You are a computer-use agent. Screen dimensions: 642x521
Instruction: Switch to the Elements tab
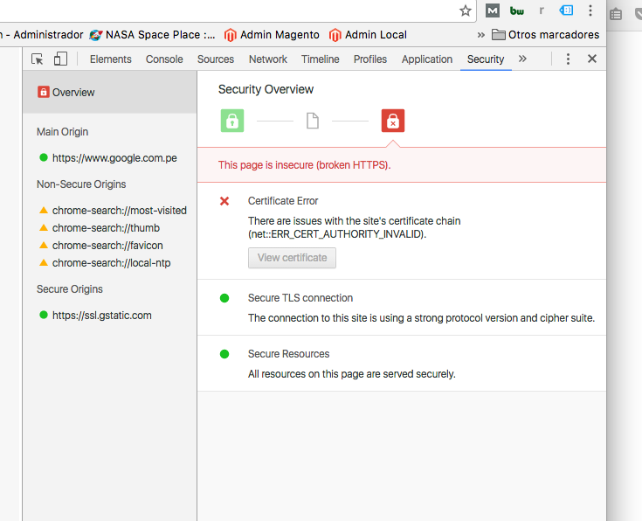point(111,59)
